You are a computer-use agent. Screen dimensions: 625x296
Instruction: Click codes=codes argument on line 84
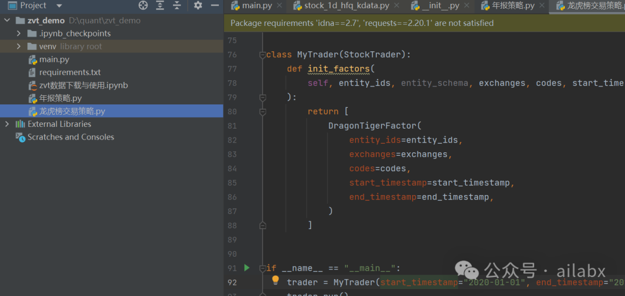click(x=377, y=168)
